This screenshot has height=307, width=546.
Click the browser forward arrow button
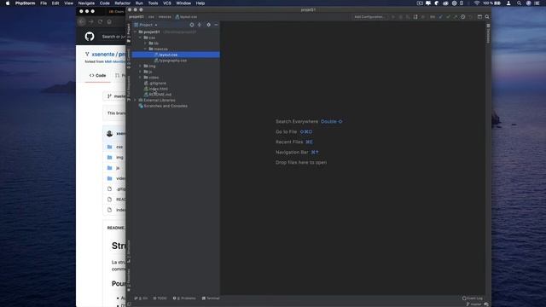pos(91,21)
